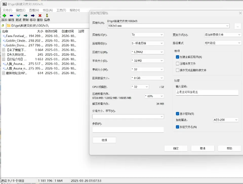Click the 复制 (Copy) toolbar icon
Viewport: 243px width, 184px height.
pos(26,15)
